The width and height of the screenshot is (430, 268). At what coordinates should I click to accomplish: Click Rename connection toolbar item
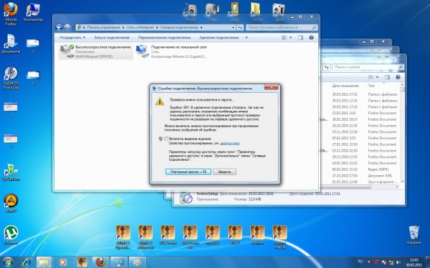[164, 37]
